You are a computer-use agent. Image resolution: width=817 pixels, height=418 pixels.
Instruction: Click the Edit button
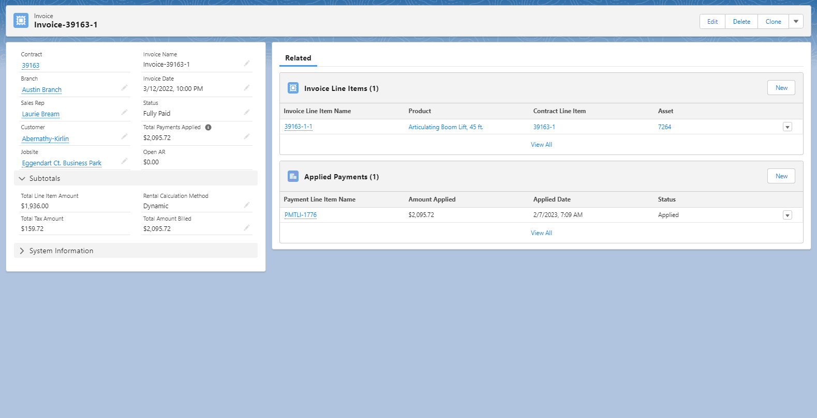click(712, 22)
